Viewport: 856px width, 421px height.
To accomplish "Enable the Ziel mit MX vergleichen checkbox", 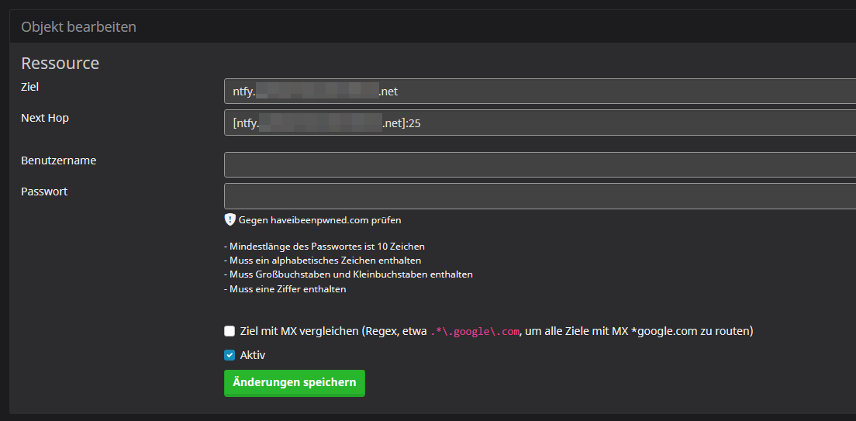I will tap(230, 331).
